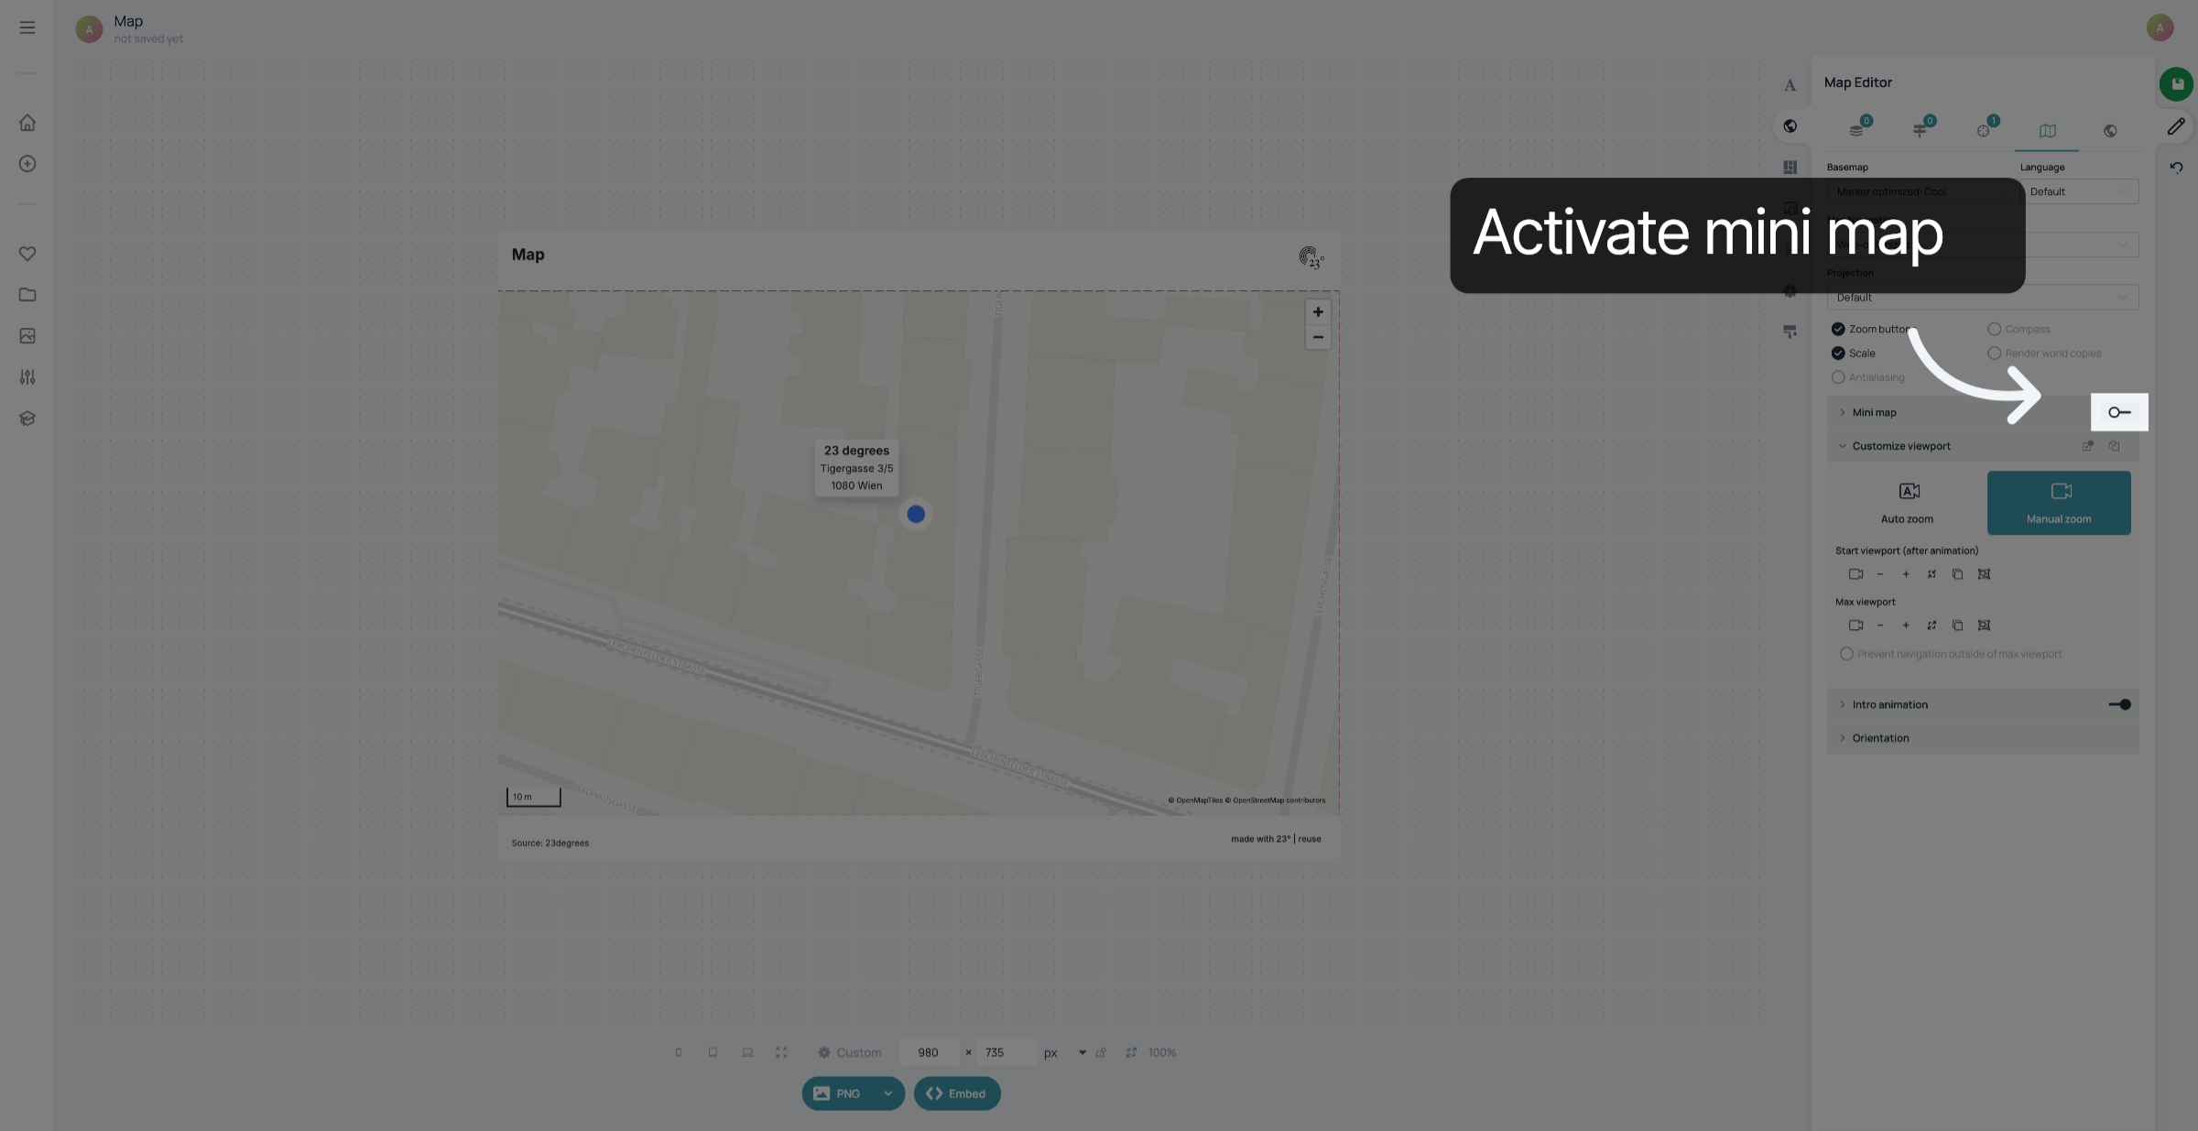Switch to the globe tab in Map Editor
The image size is (2198, 1131).
coord(2110,131)
